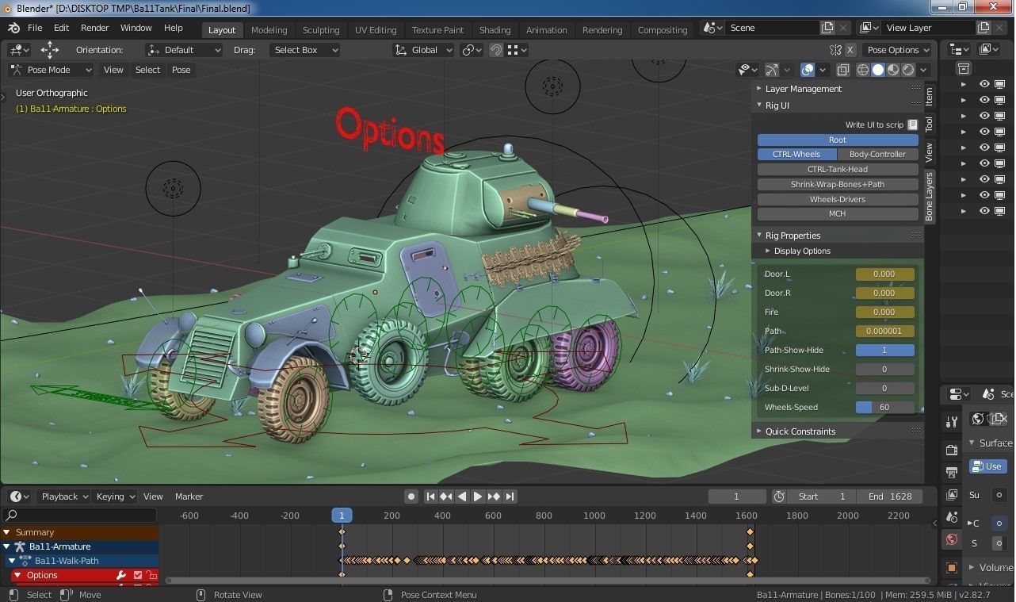The height and width of the screenshot is (602, 1016).
Task: Toggle the CTRL-Wheels bone layer
Action: pos(796,154)
